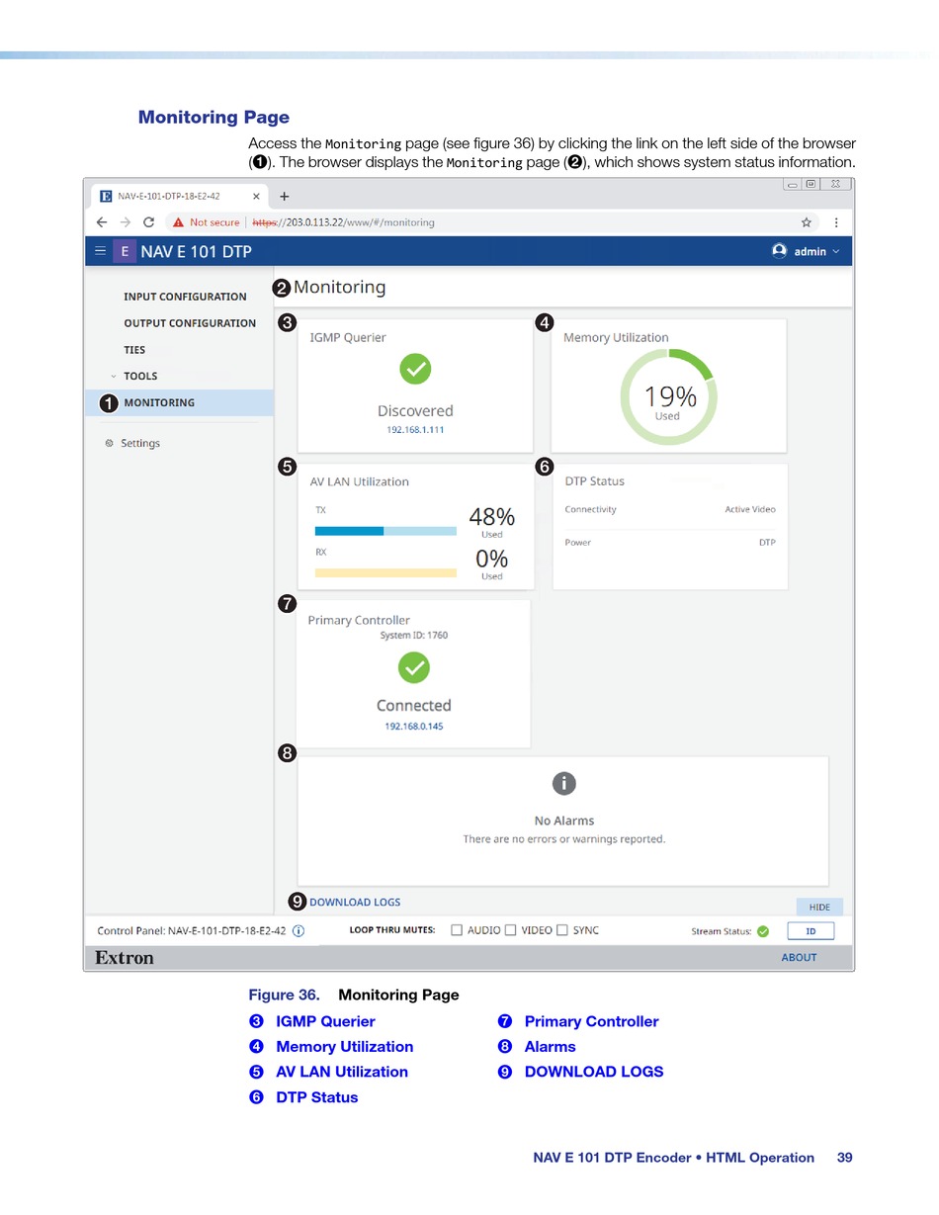Click the 'Active Video' connectivity value

(750, 510)
